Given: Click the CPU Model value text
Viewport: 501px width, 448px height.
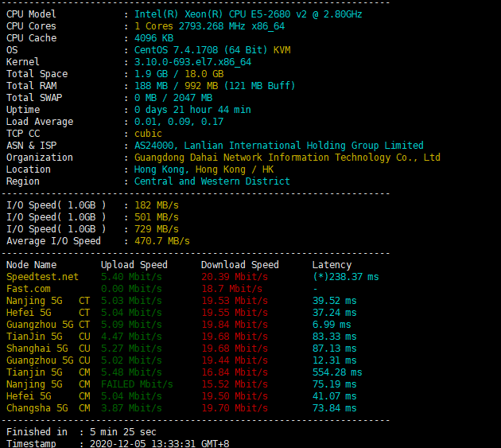Looking at the screenshot, I should 248,14.
